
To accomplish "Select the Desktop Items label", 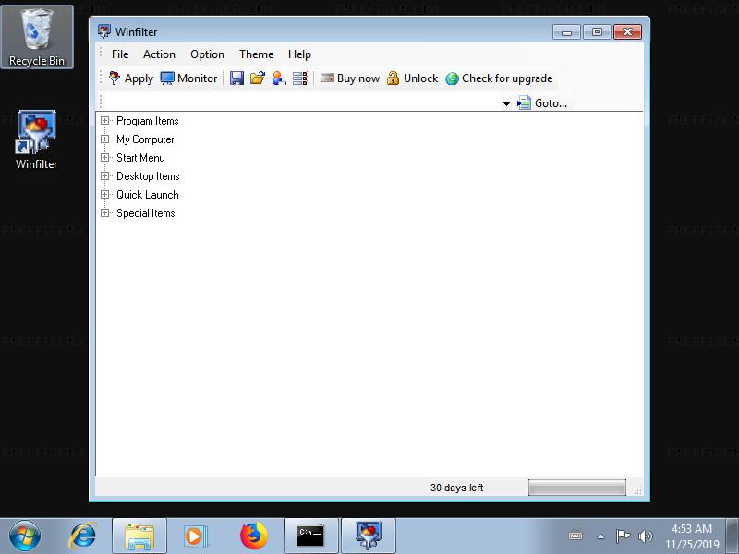I will click(148, 176).
